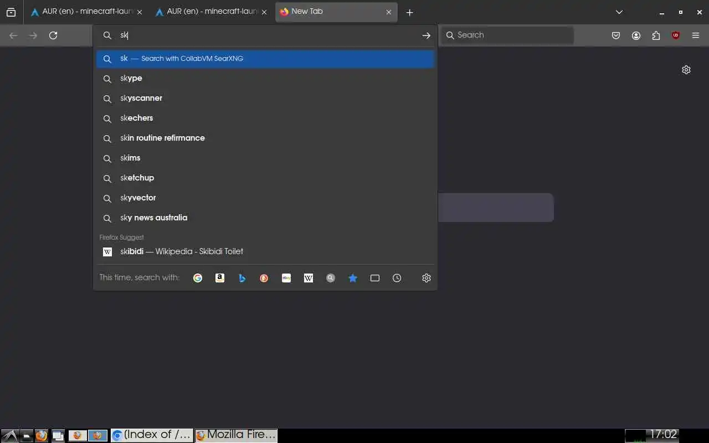Select 'sk — Search with CollabVM SearXNG' row
709x443 pixels.
coord(265,59)
